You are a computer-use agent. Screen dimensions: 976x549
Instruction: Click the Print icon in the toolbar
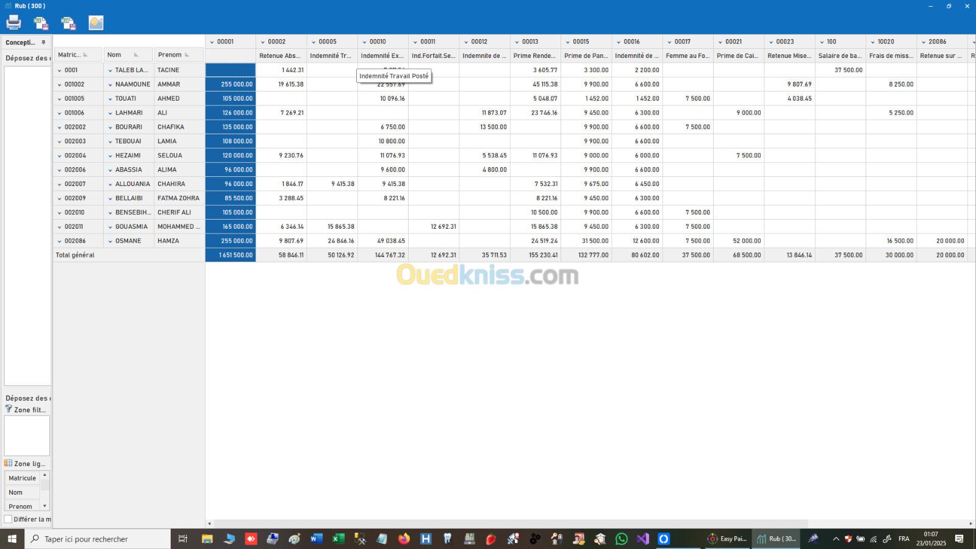13,23
